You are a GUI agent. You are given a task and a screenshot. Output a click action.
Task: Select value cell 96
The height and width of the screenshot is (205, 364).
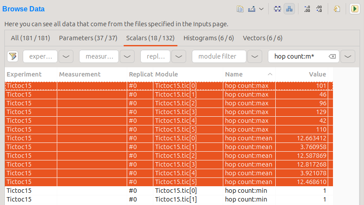302,103
